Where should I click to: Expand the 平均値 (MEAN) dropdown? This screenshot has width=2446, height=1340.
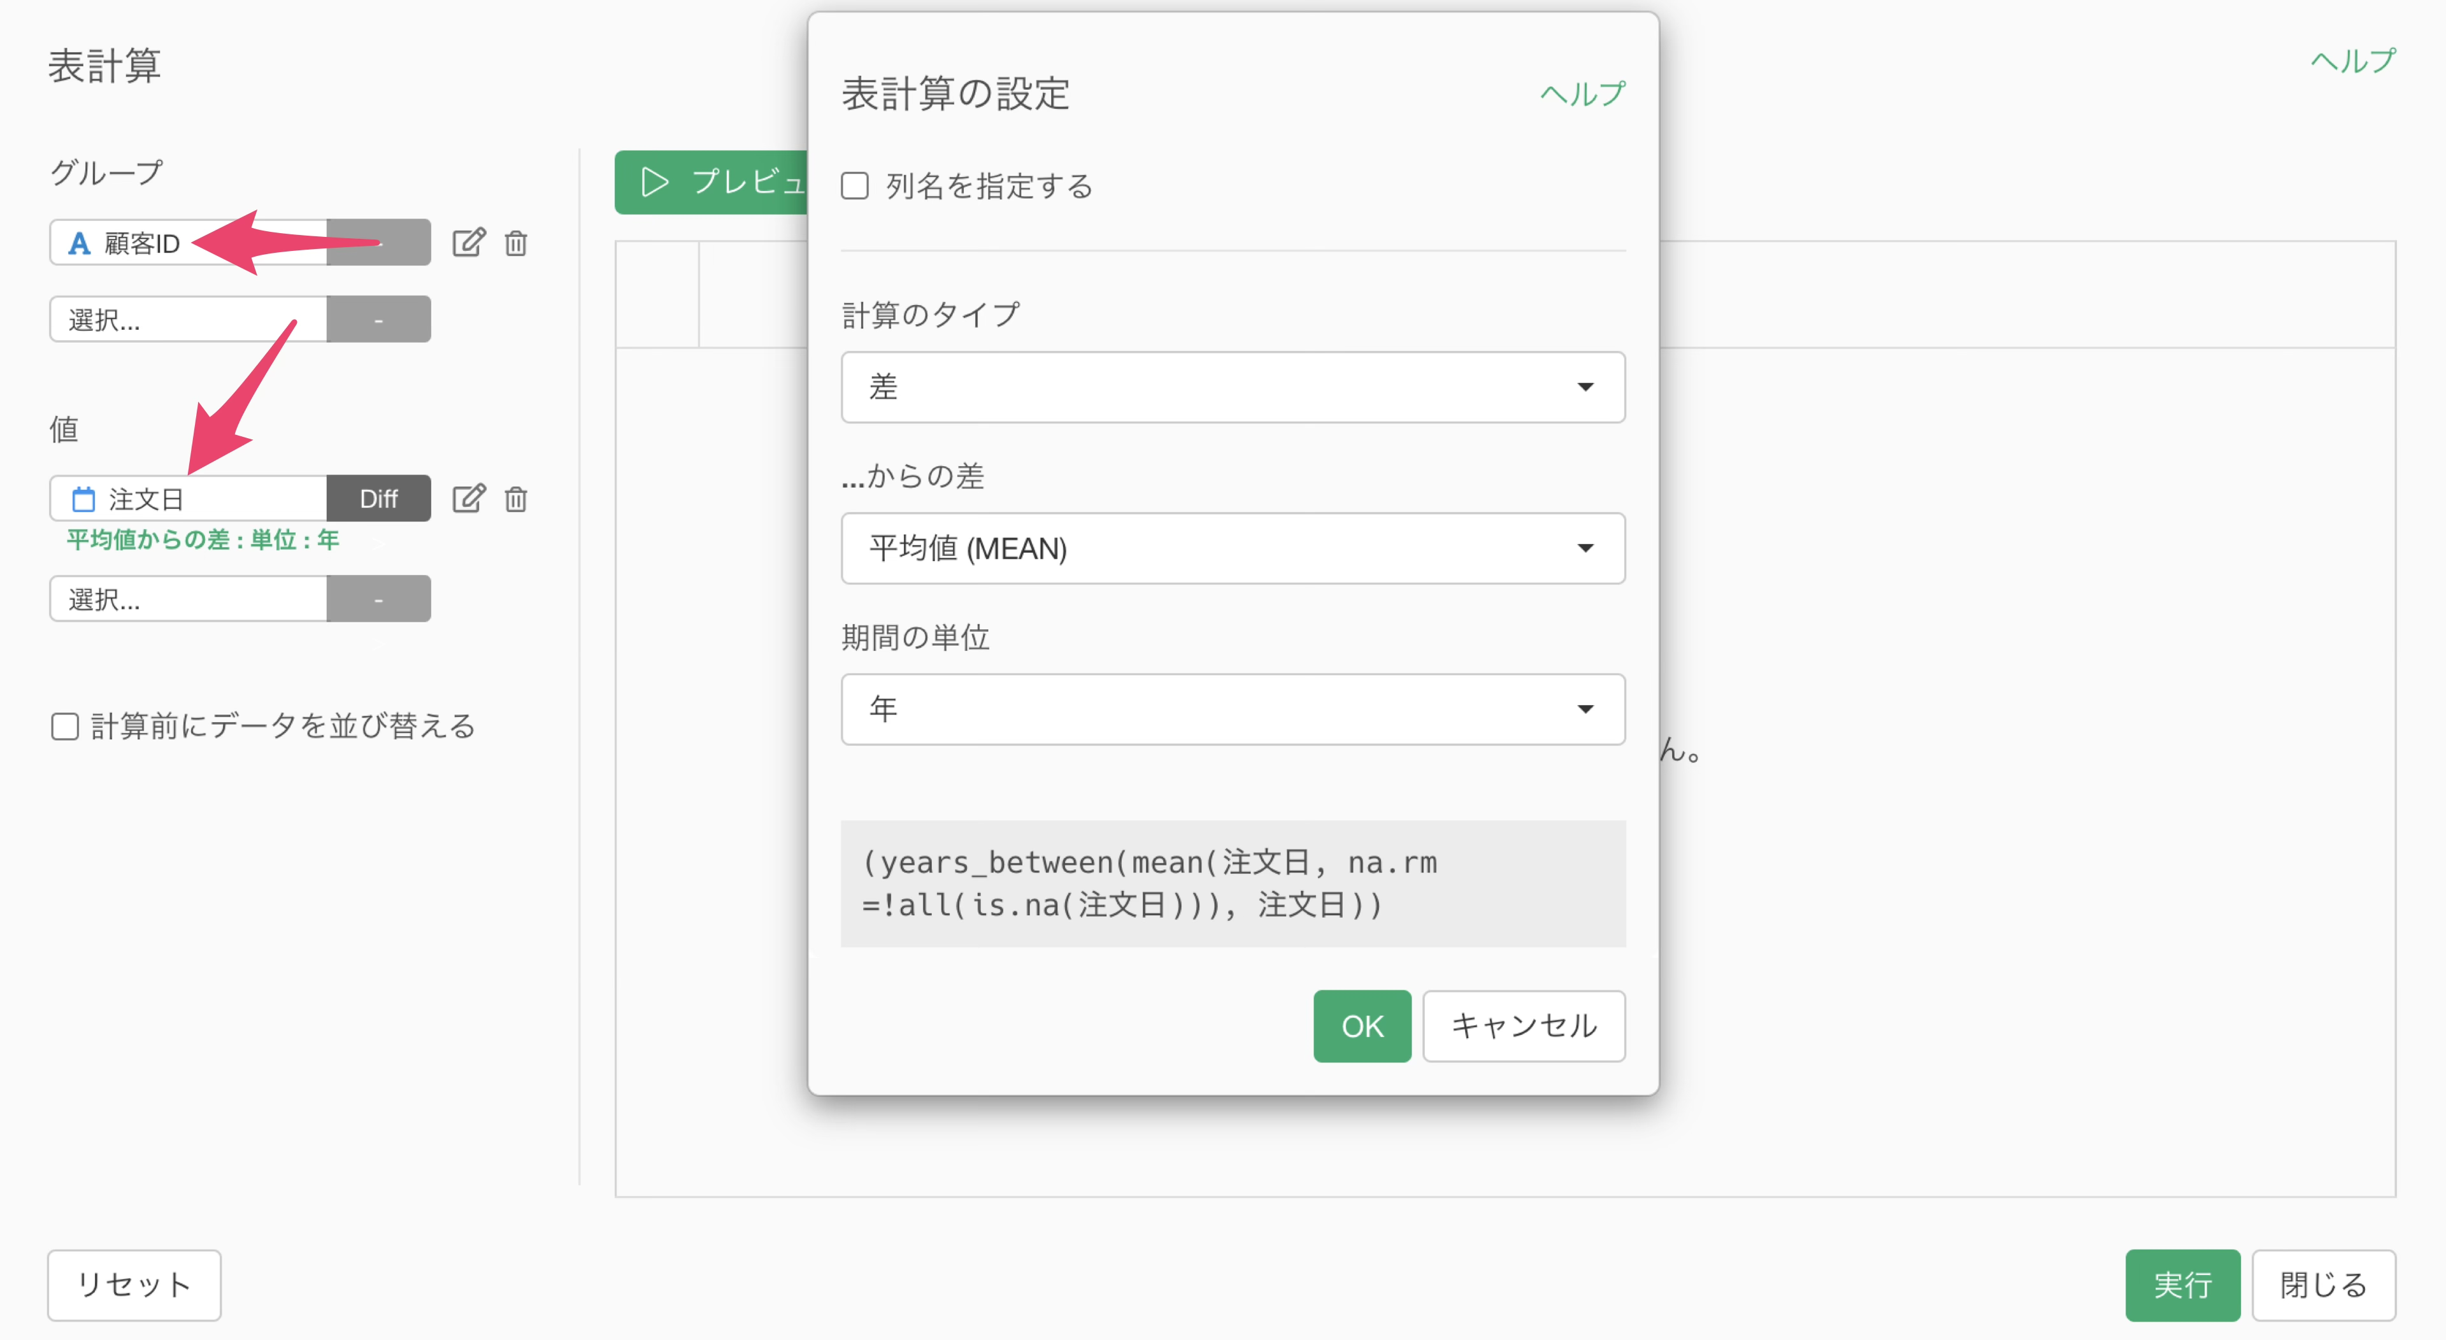coord(1233,548)
